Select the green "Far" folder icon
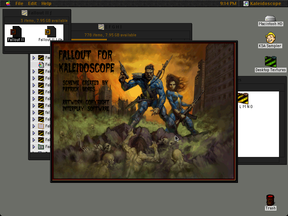 pyautogui.click(x=41, y=147)
